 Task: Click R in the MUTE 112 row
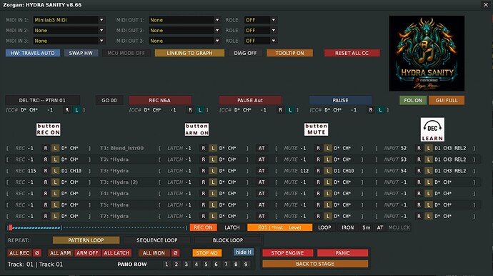pyautogui.click(x=318, y=171)
